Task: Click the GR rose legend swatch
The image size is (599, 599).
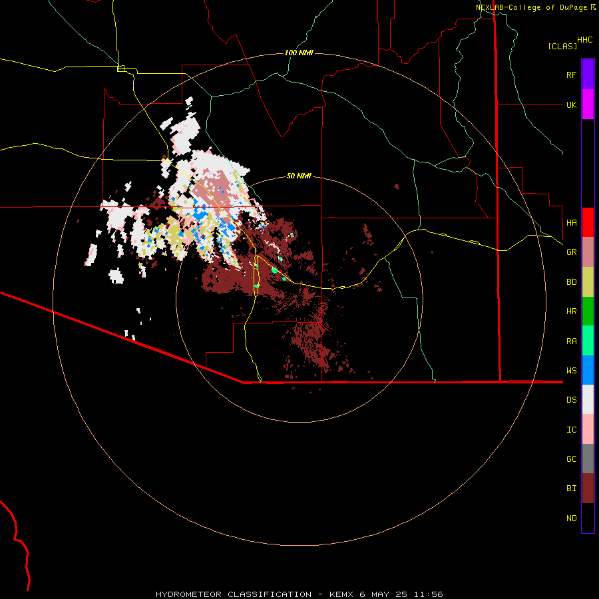Action: [588, 252]
